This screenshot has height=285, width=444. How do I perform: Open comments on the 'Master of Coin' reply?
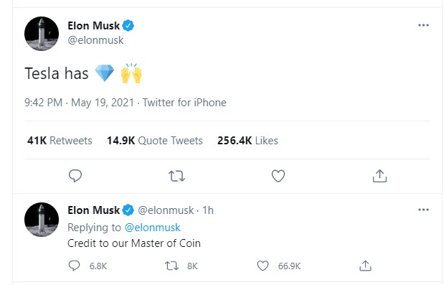pyautogui.click(x=74, y=266)
